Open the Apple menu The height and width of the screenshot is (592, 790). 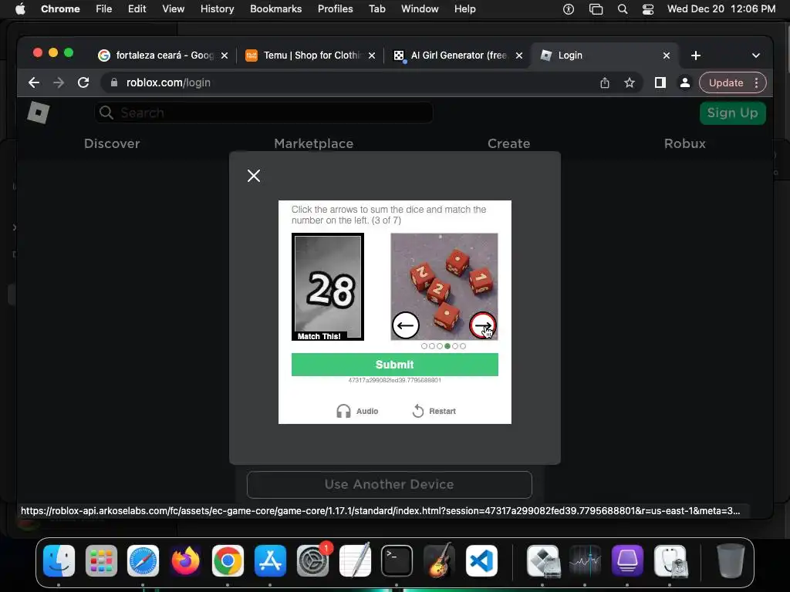20,9
